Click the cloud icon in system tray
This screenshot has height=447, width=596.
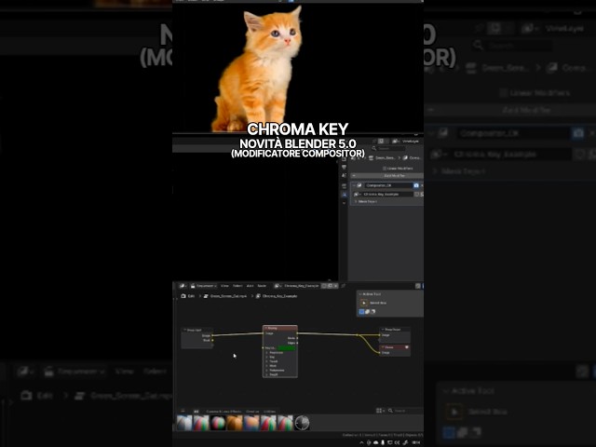coord(376,442)
